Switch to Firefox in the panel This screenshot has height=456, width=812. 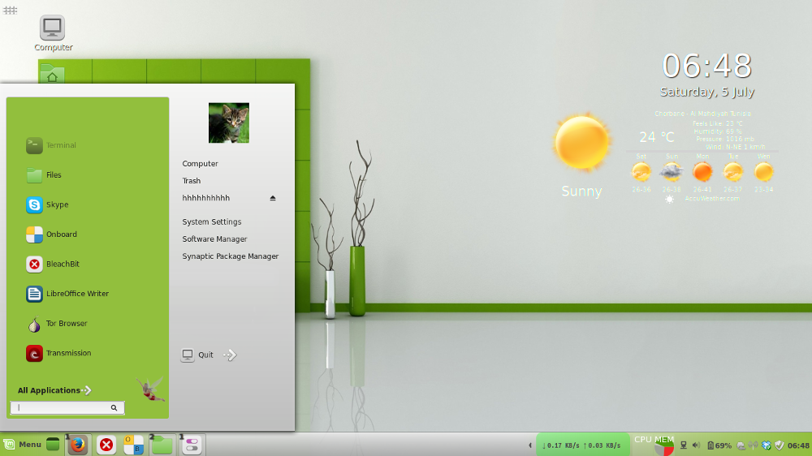[78, 445]
